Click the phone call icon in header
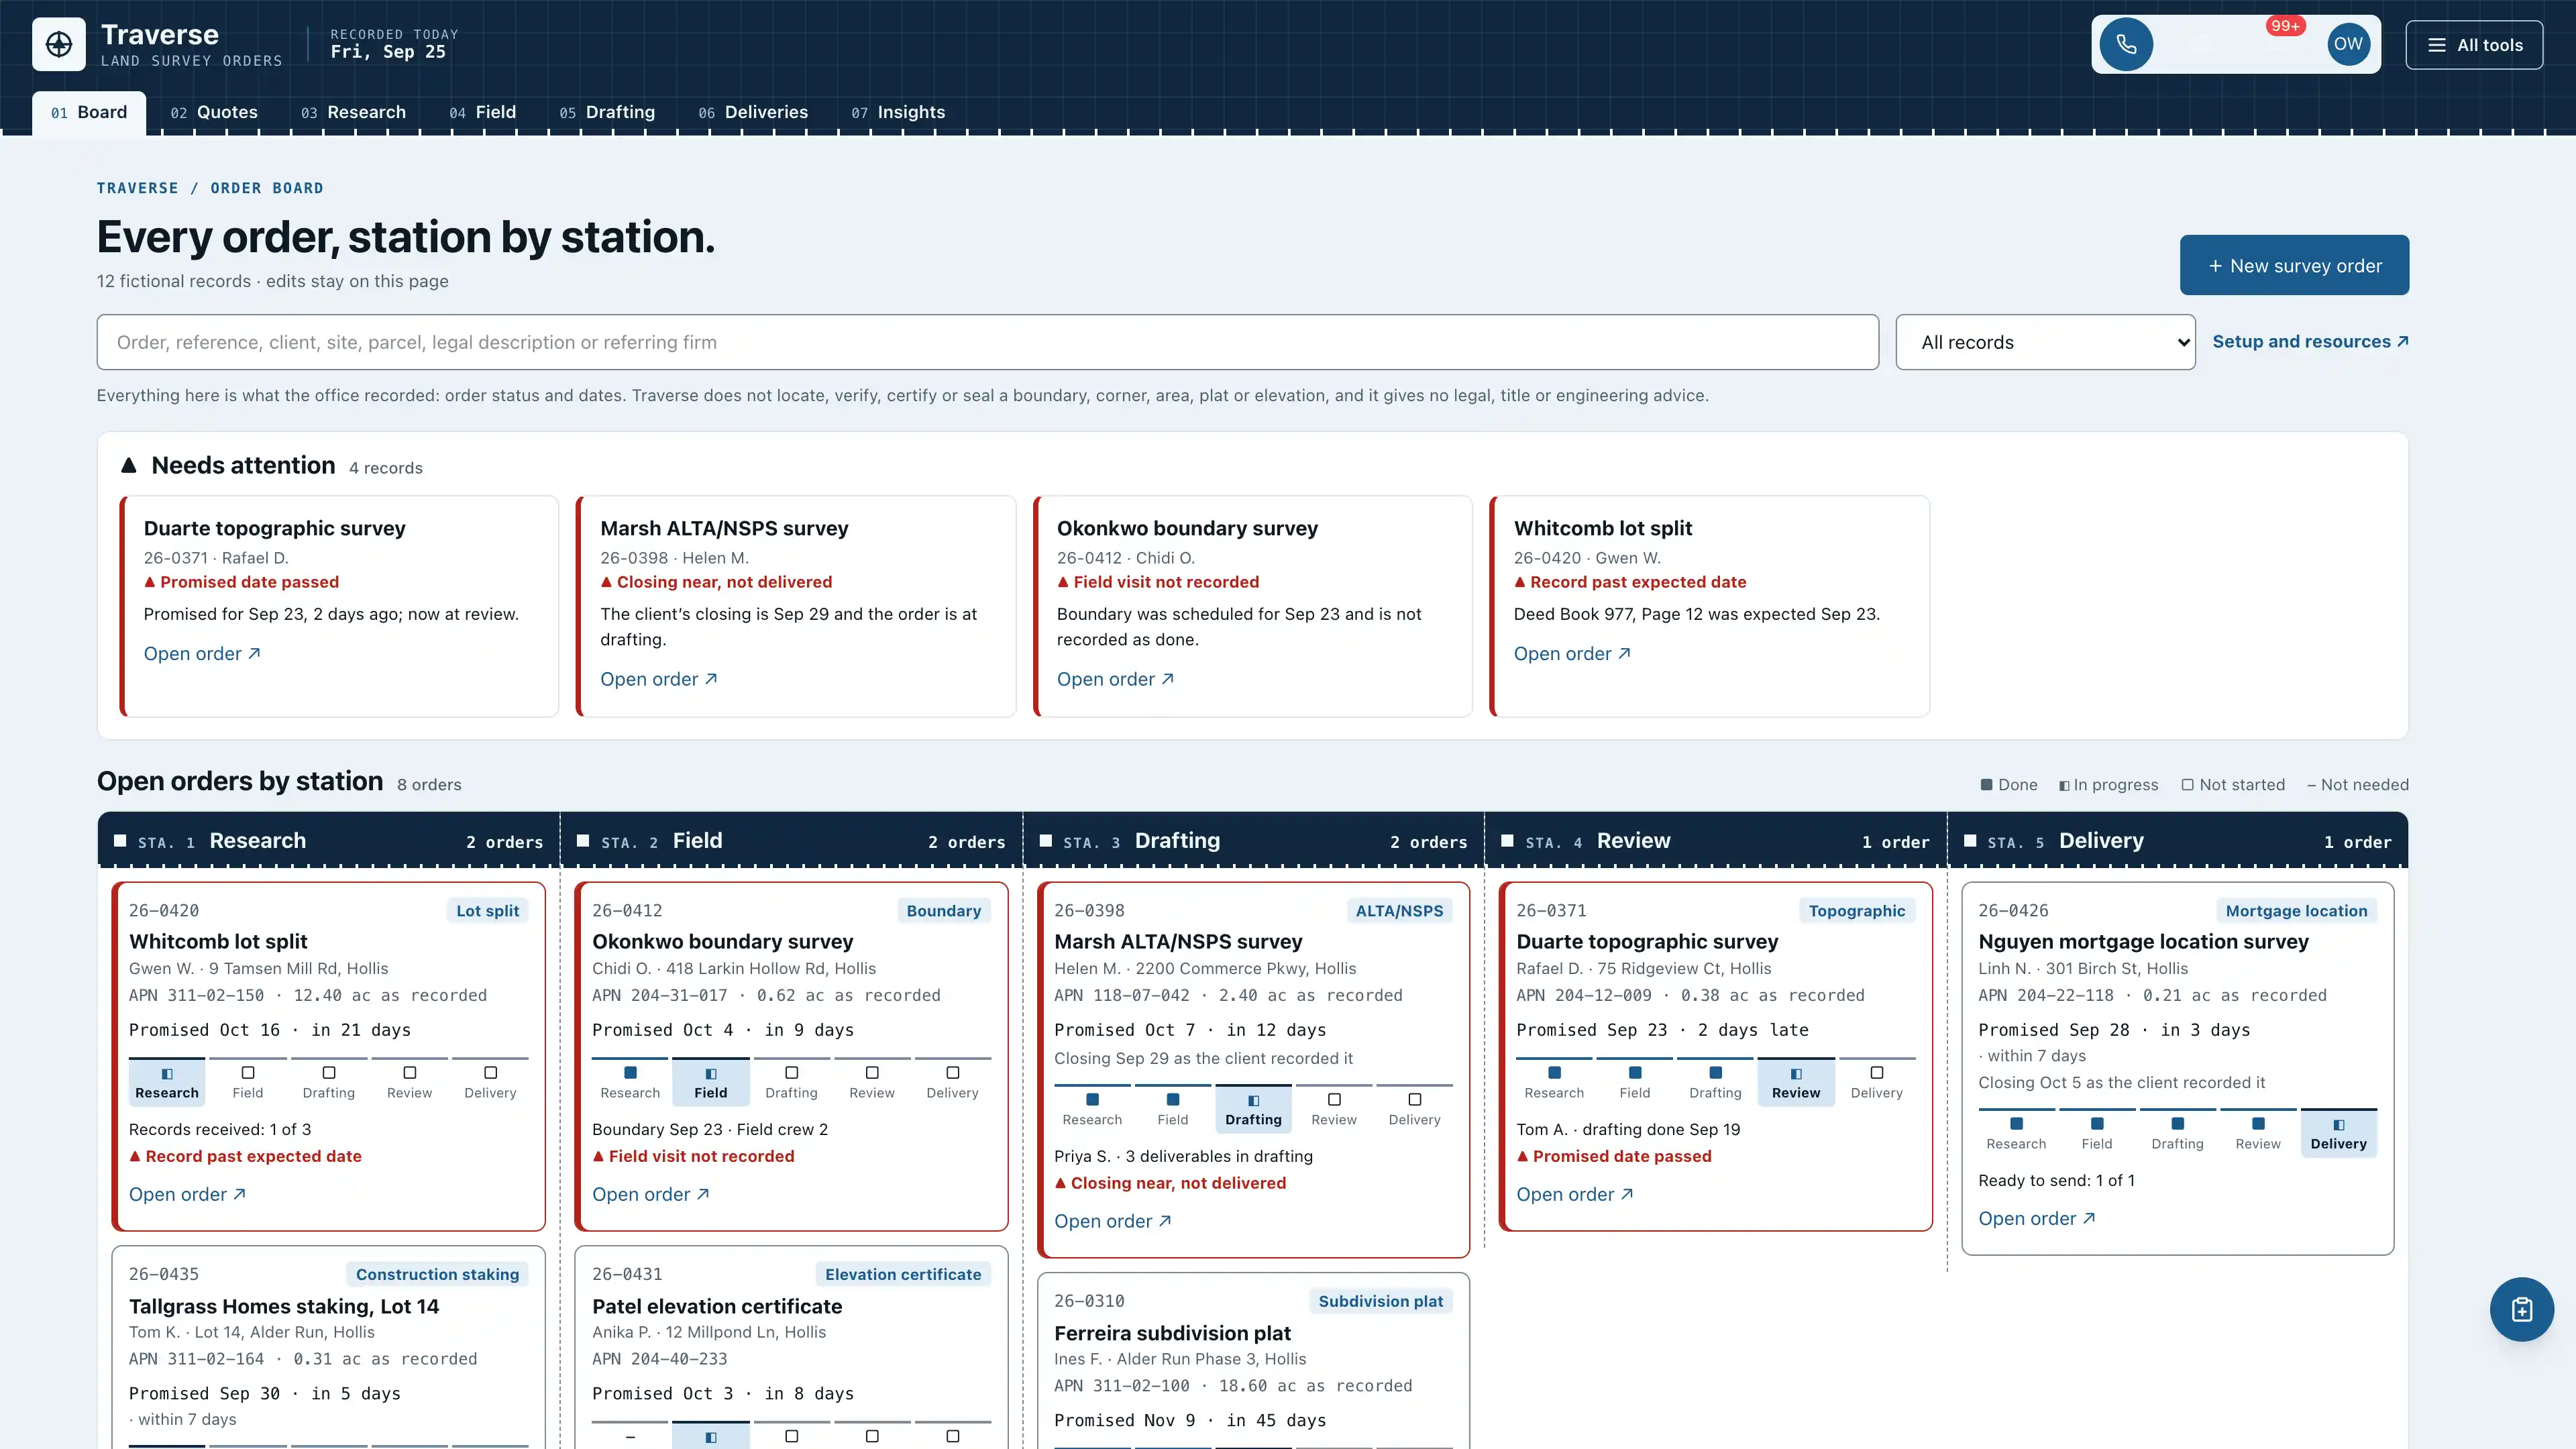This screenshot has width=2576, height=1449. (x=2126, y=44)
